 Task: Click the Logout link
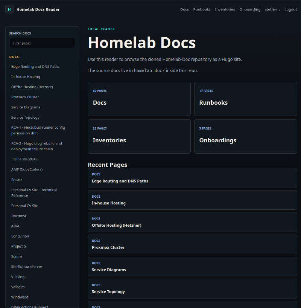290,9
